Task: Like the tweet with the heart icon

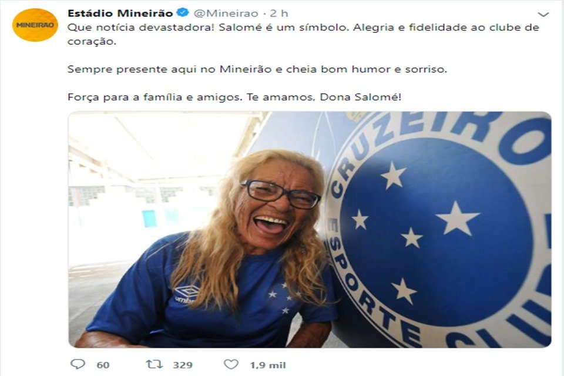Action: 231,364
